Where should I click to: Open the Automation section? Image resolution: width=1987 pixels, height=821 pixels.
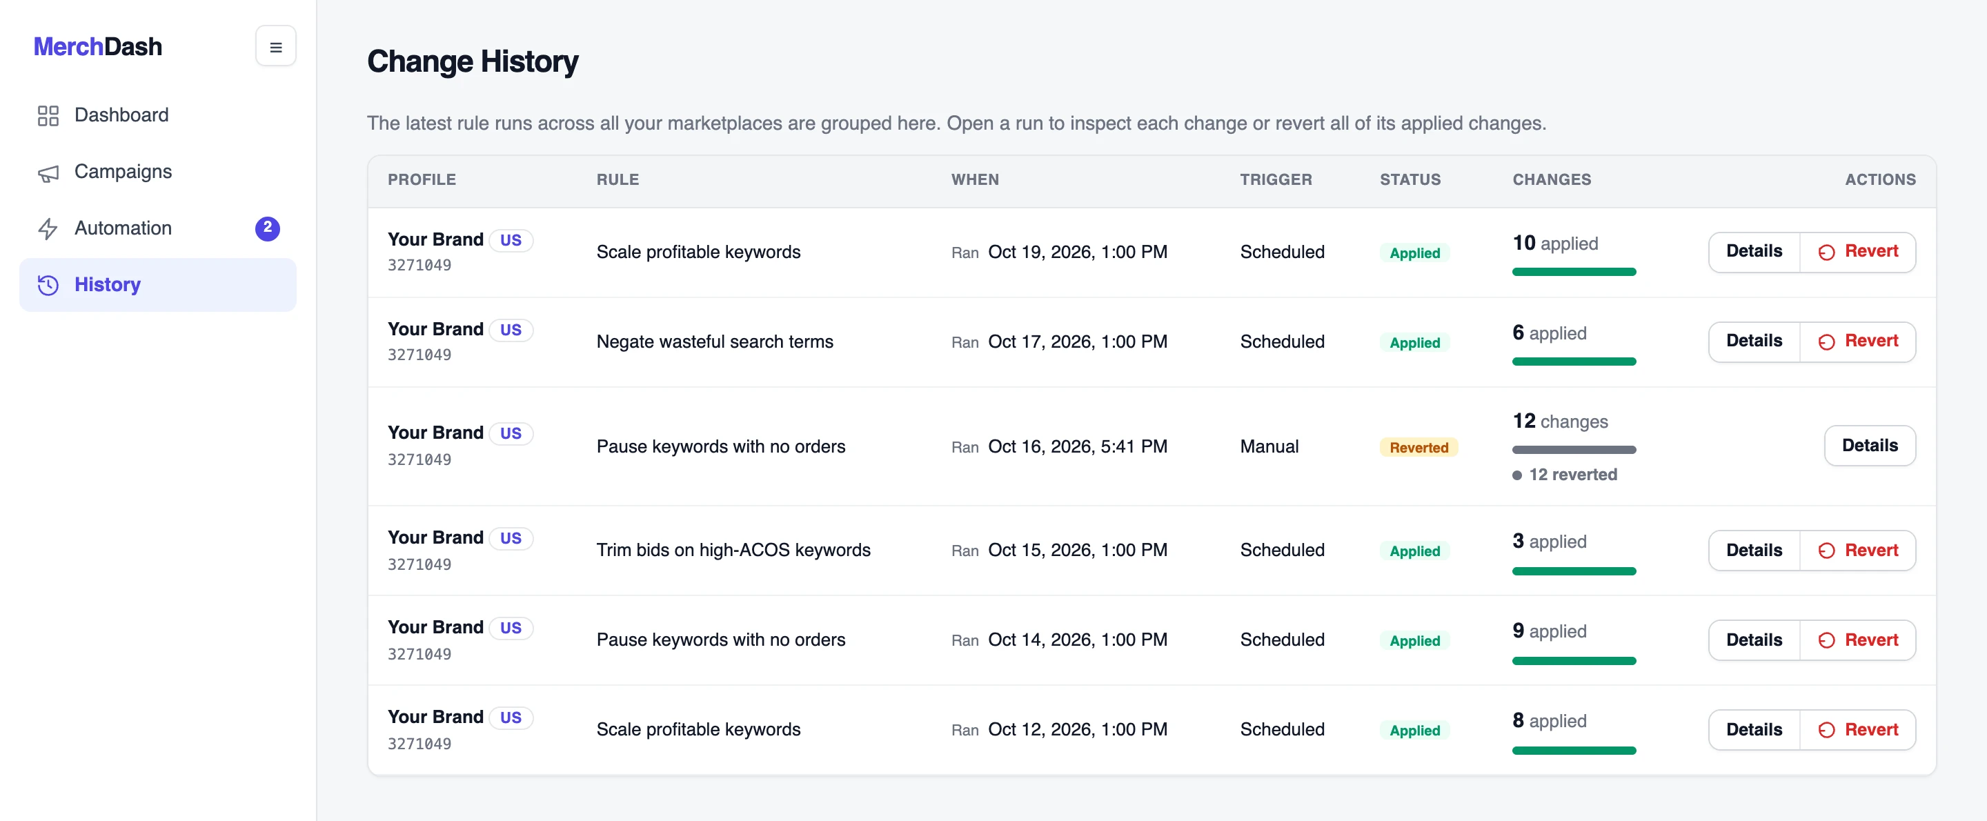(x=157, y=228)
